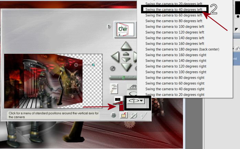Choose Swing the camera to 160 degrees right
240x149 pixels.
click(176, 55)
